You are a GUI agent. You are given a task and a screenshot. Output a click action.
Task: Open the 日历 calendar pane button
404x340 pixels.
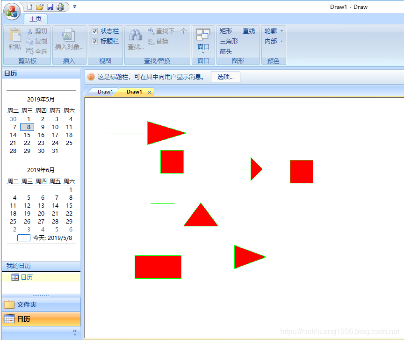41,319
